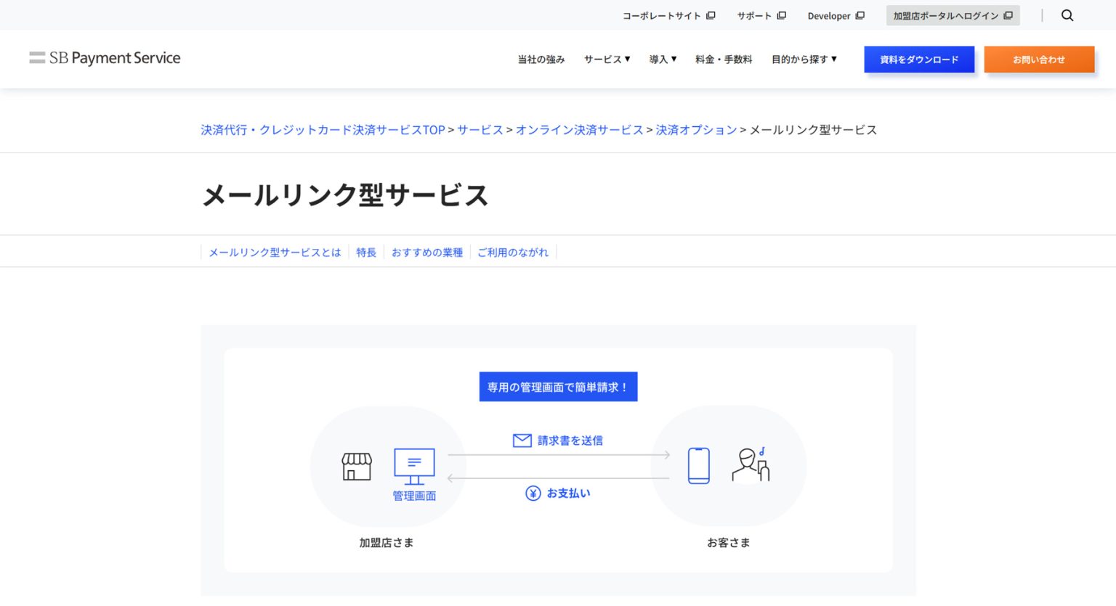Click the customer person icon

click(x=750, y=465)
